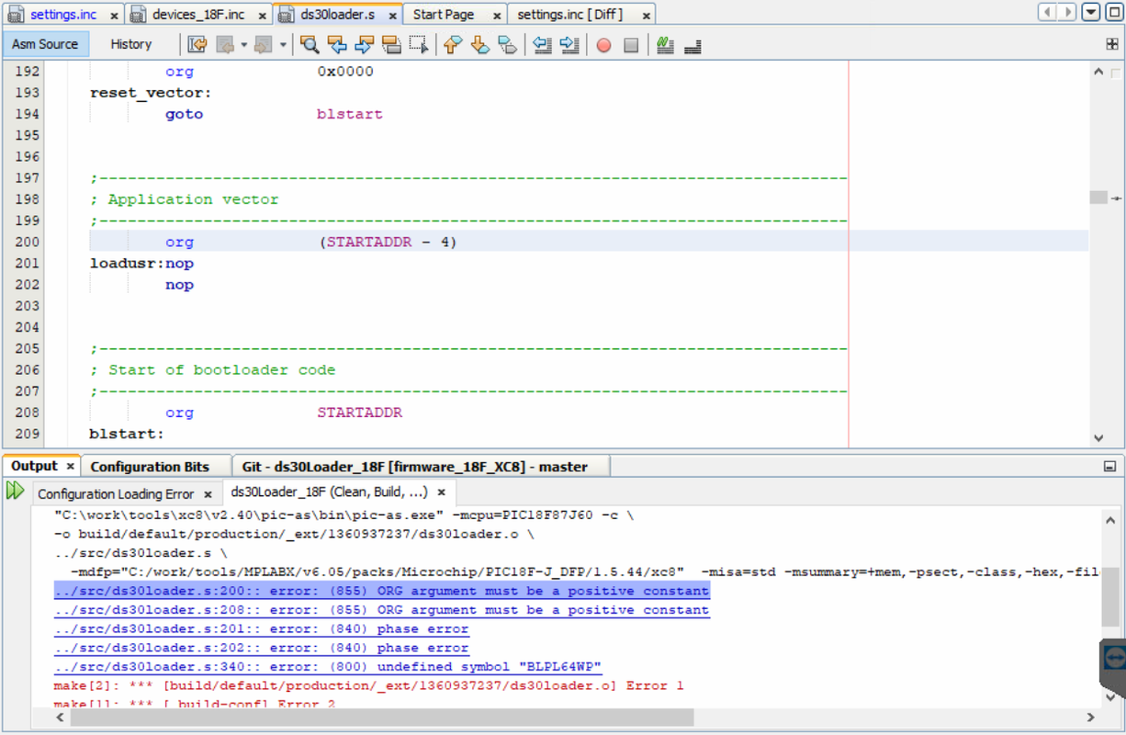
Task: Toggle Highlight Search icon in editor toolbar
Action: [x=391, y=45]
